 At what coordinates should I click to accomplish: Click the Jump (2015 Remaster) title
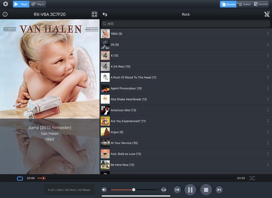(x=50, y=127)
